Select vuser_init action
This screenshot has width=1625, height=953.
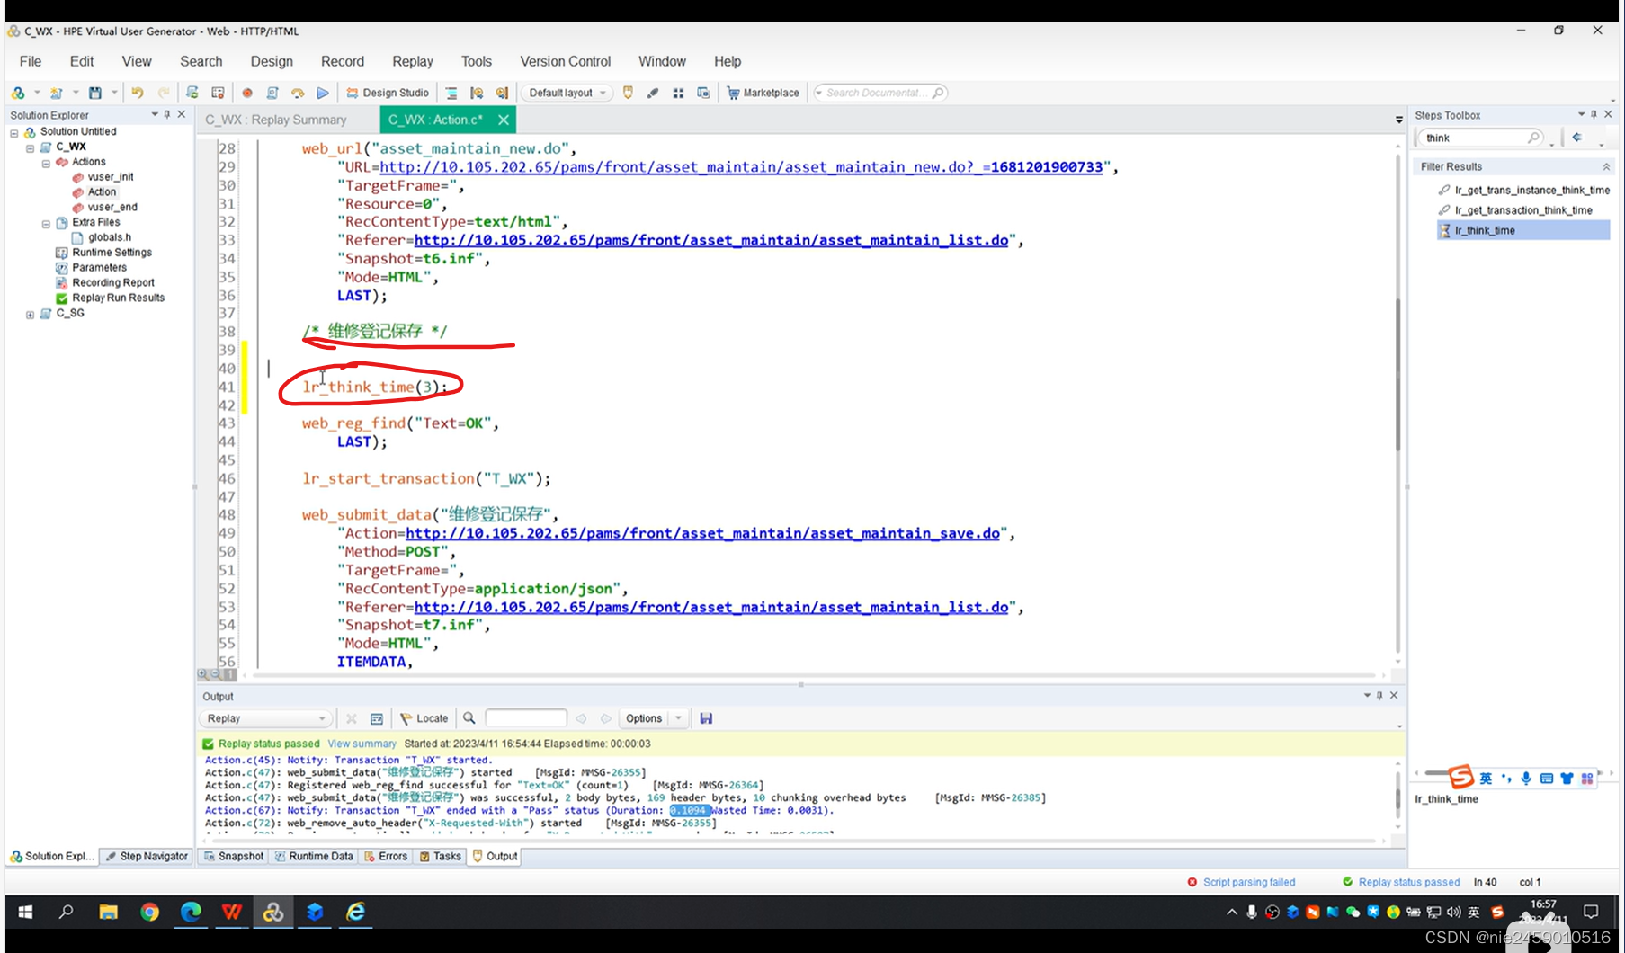[x=111, y=177]
